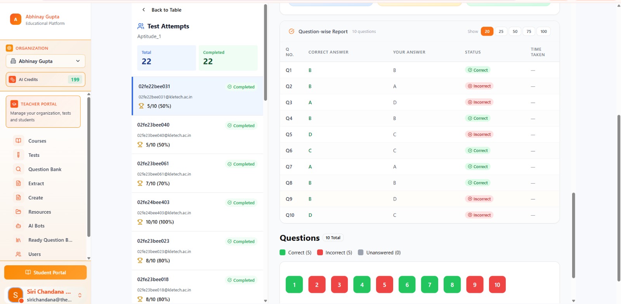Jump to question tile 10
Image resolution: width=621 pixels, height=304 pixels.
(x=497, y=285)
